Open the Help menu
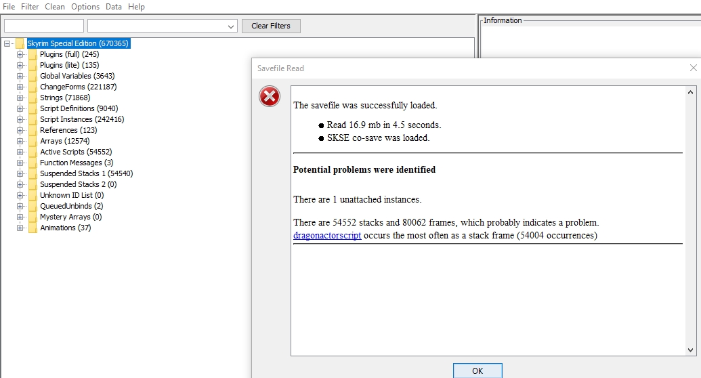 (x=136, y=7)
